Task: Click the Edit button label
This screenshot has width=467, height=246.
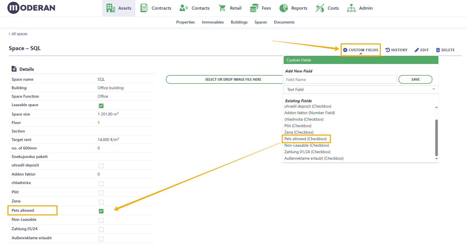Action: pos(424,50)
